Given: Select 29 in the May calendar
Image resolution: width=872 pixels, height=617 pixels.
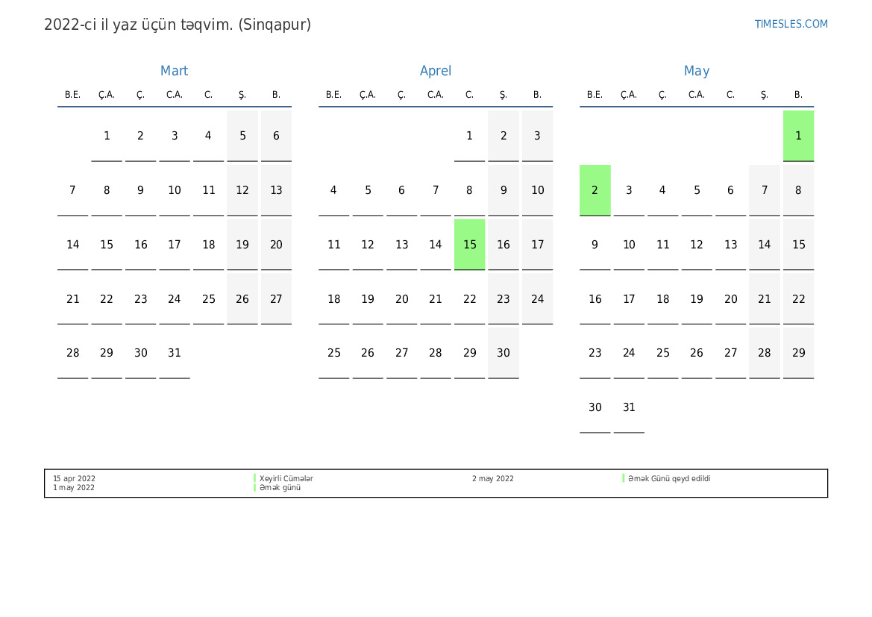Looking at the screenshot, I should click(x=798, y=353).
